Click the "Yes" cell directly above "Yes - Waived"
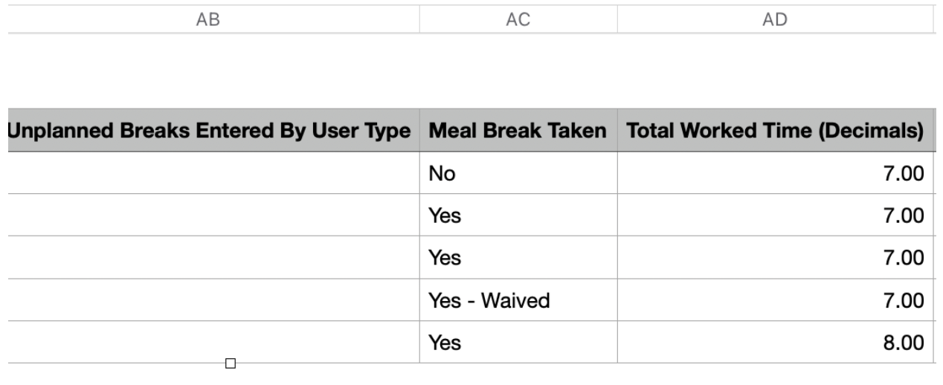The width and height of the screenshot is (943, 385). 518,258
